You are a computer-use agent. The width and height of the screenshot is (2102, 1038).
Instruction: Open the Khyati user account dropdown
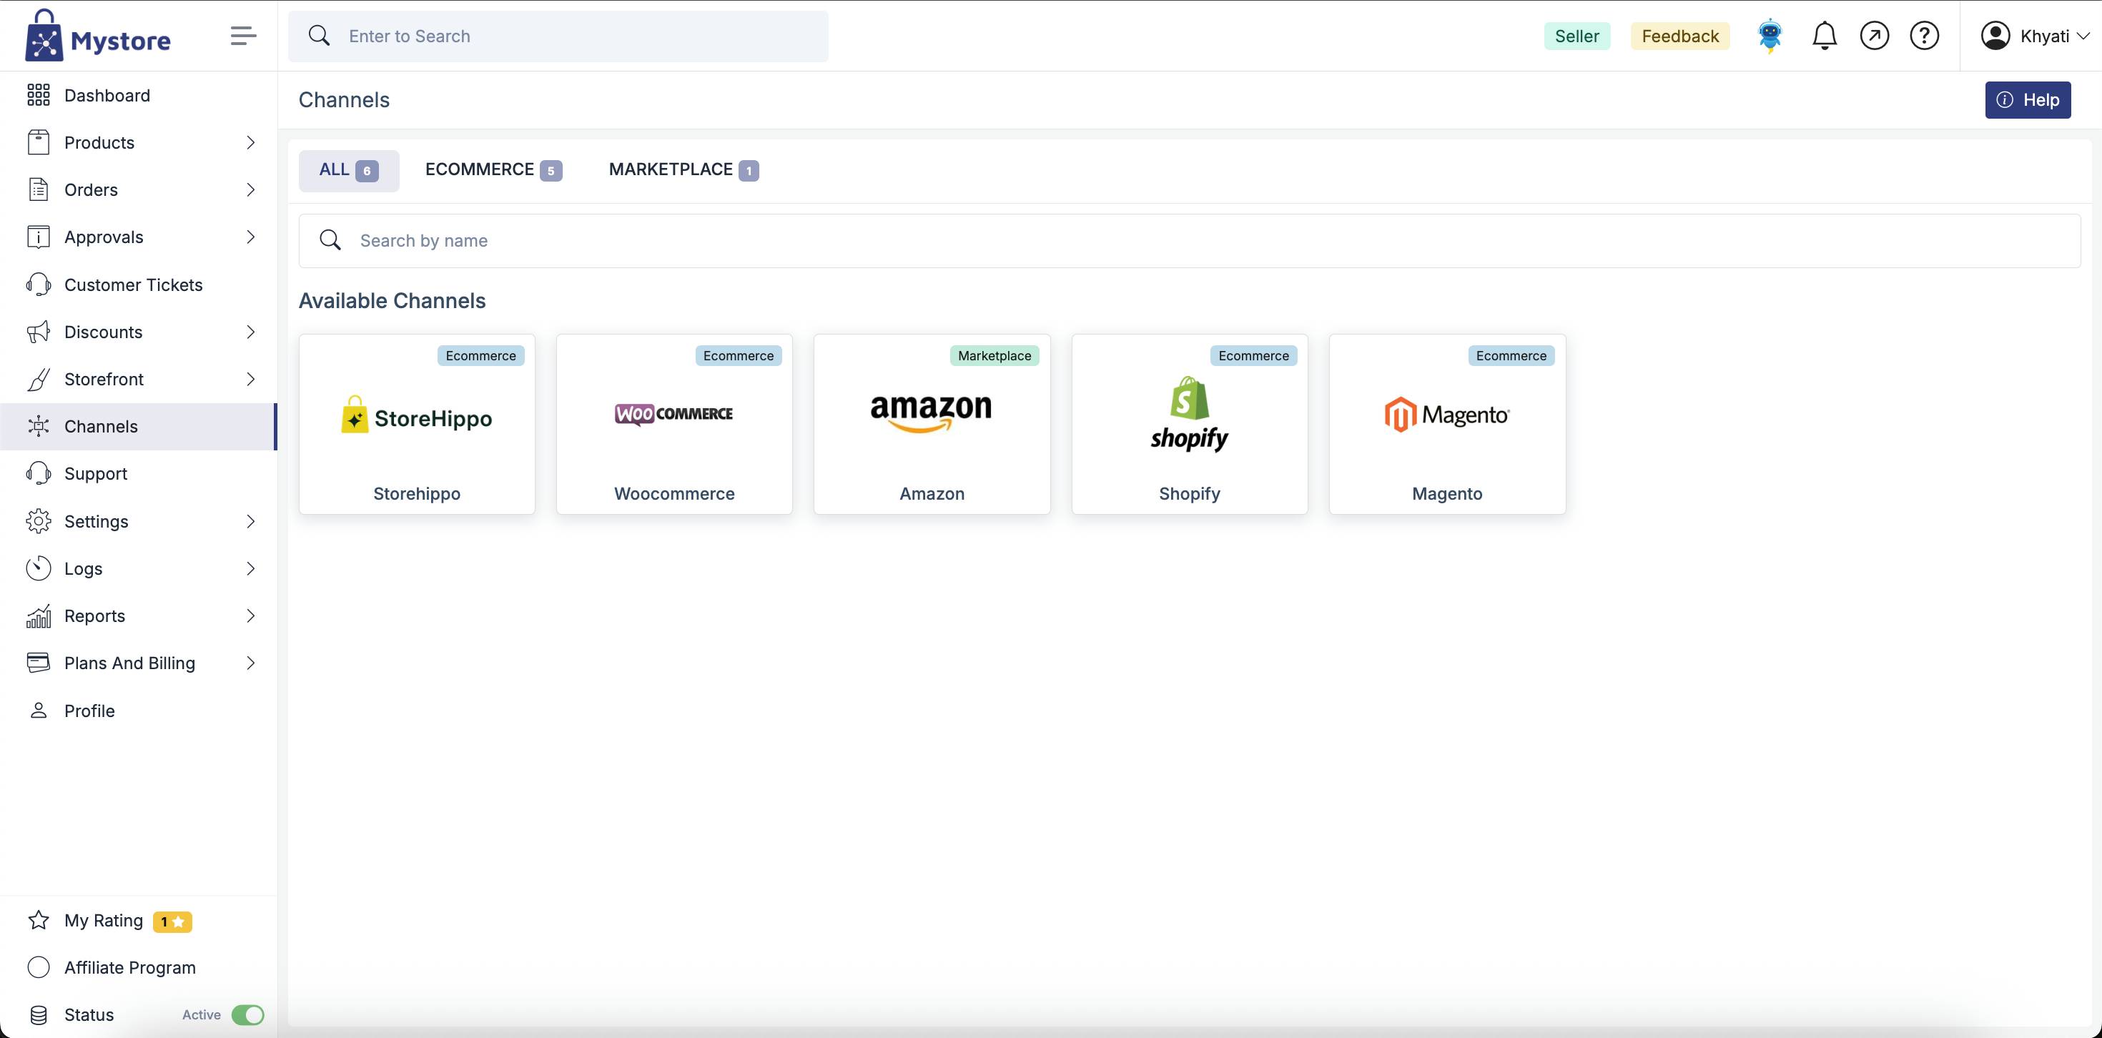pyautogui.click(x=2035, y=36)
